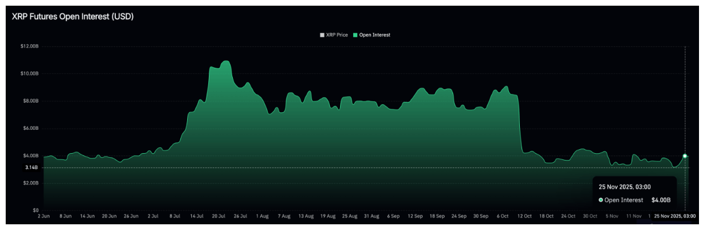The image size is (703, 226).
Task: Click the $10.00B y-axis label
Action: pos(30,73)
